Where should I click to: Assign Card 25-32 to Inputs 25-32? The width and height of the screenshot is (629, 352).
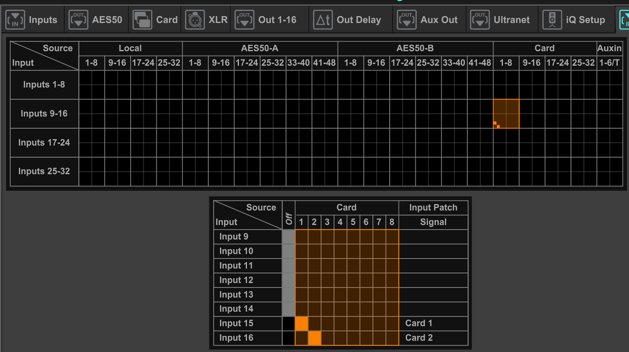point(584,172)
